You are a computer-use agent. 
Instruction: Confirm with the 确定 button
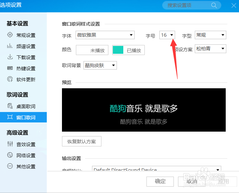[160, 181]
